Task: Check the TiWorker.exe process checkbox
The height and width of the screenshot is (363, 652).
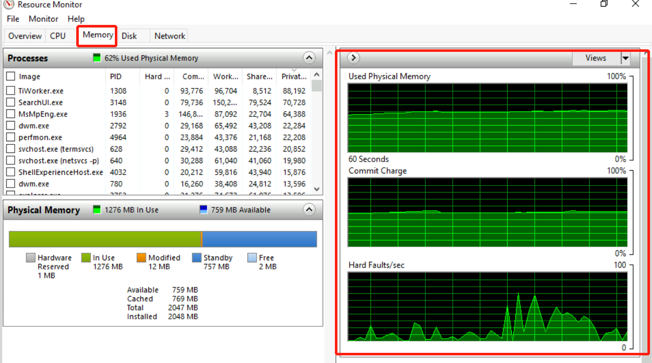Action: tap(11, 91)
